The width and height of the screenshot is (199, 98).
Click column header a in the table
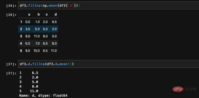(29, 14)
